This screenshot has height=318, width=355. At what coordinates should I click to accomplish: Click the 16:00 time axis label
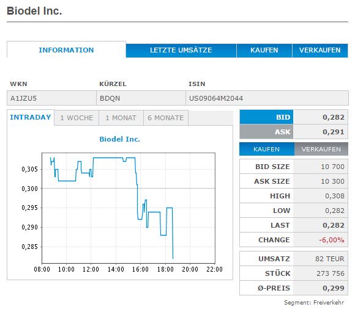click(140, 269)
